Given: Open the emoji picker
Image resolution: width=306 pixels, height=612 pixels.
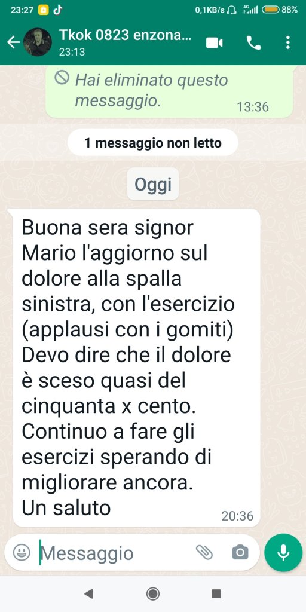Looking at the screenshot, I should point(22,553).
